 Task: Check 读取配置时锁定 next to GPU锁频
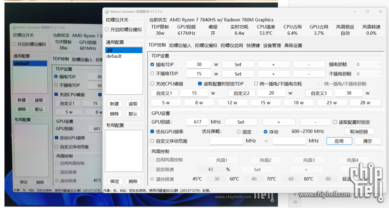(335, 122)
